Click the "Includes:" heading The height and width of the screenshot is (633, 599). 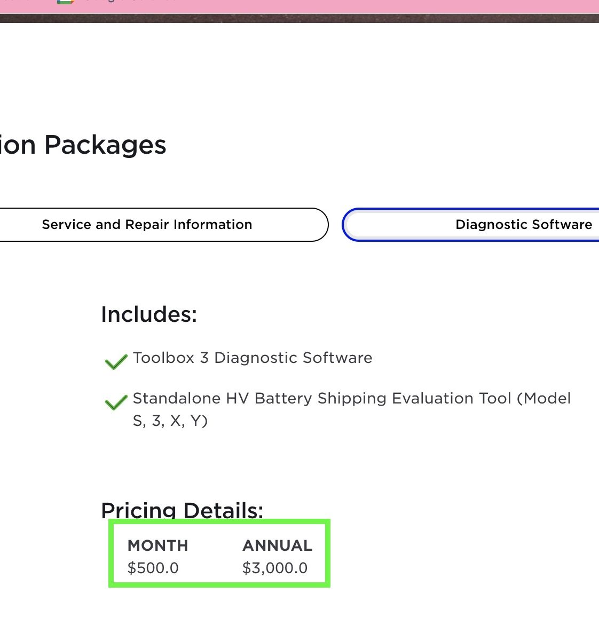[x=149, y=314]
